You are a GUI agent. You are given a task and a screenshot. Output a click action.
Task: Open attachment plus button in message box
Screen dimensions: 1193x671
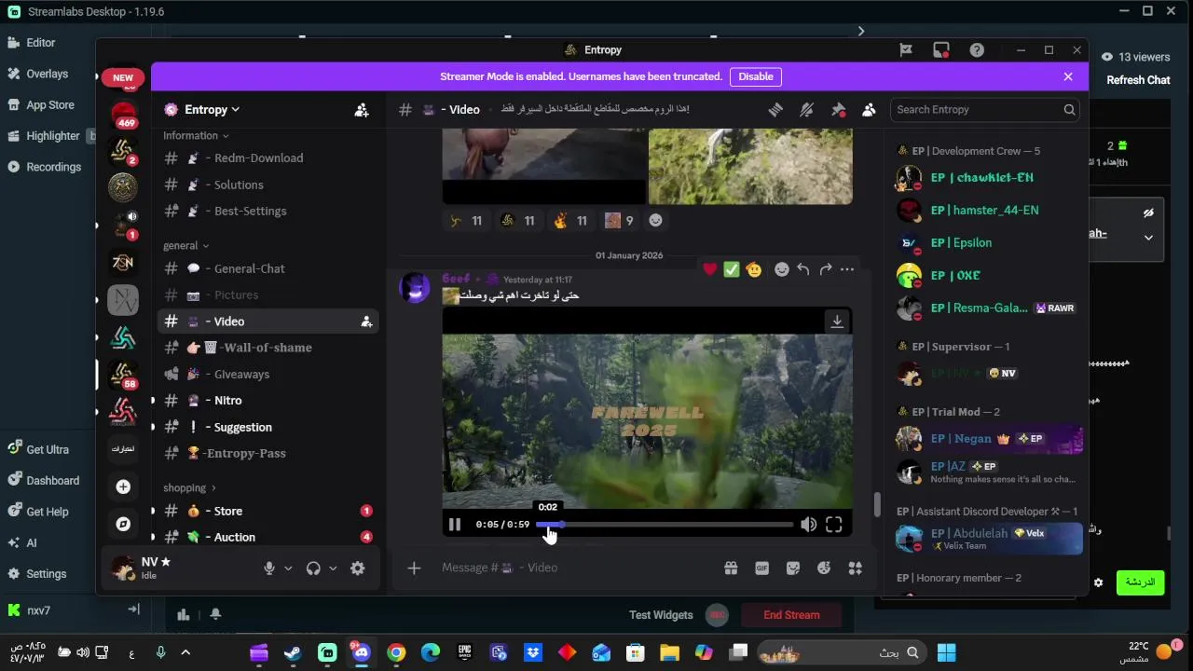point(414,568)
